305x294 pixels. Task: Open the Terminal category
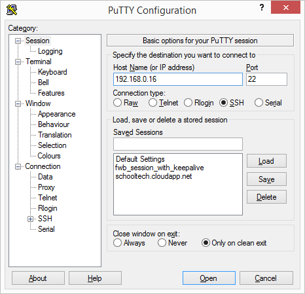pos(39,62)
